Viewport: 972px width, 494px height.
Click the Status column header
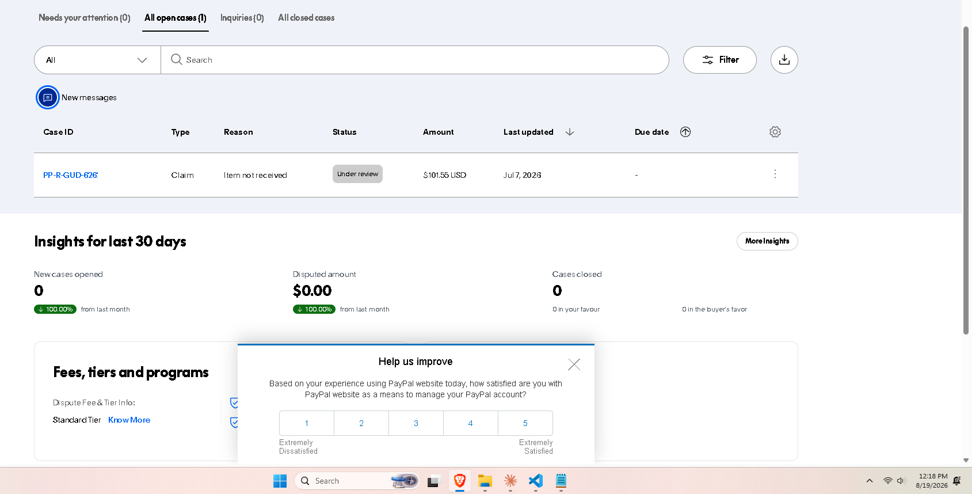click(x=344, y=132)
